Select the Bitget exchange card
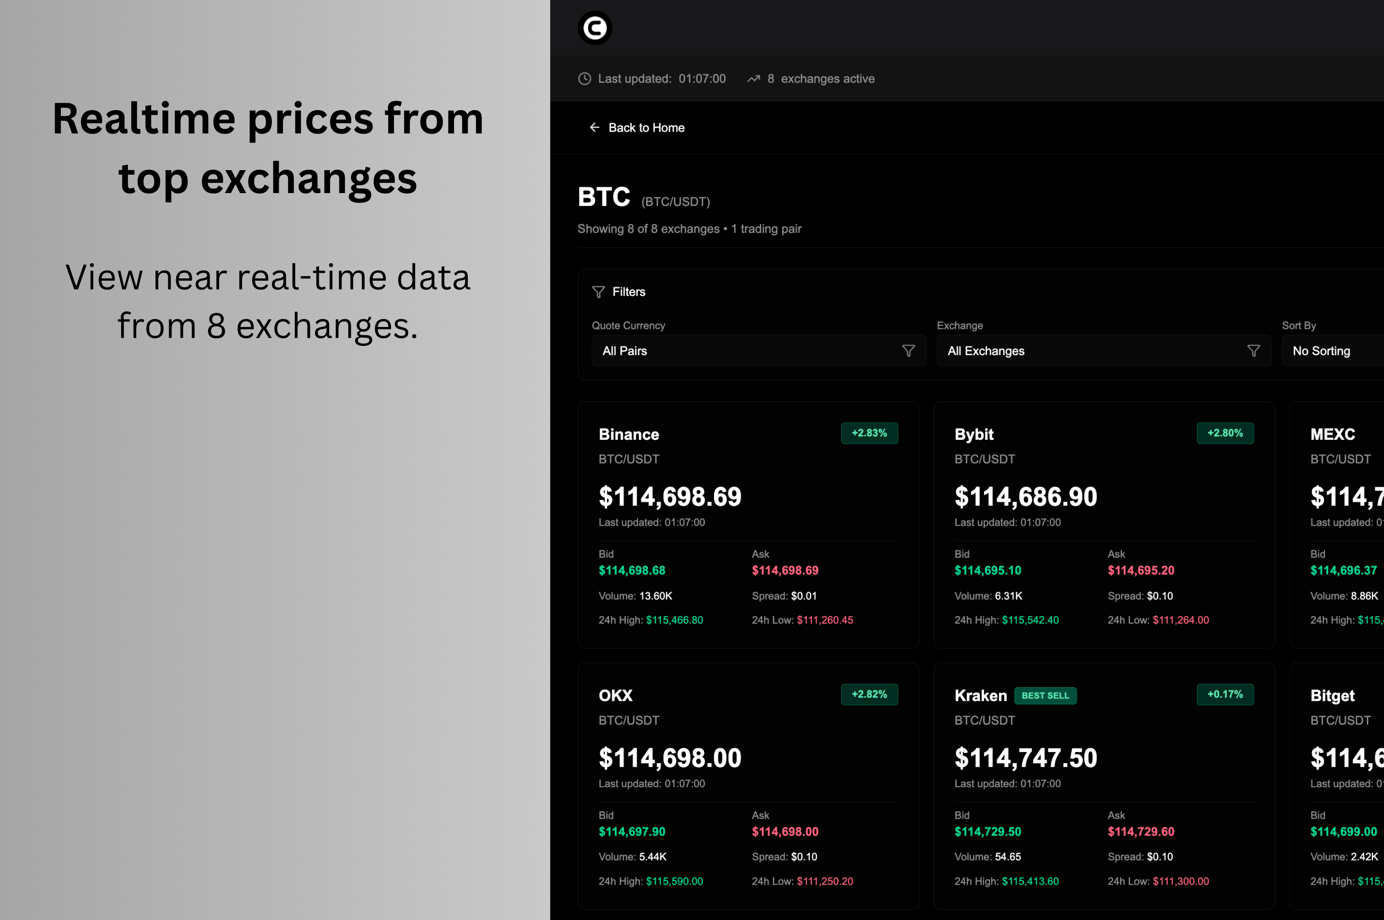This screenshot has width=1384, height=920. click(x=1344, y=786)
